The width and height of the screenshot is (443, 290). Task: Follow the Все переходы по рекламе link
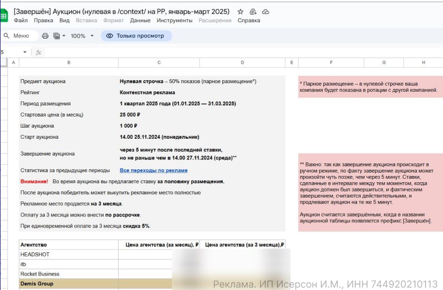tap(153, 171)
